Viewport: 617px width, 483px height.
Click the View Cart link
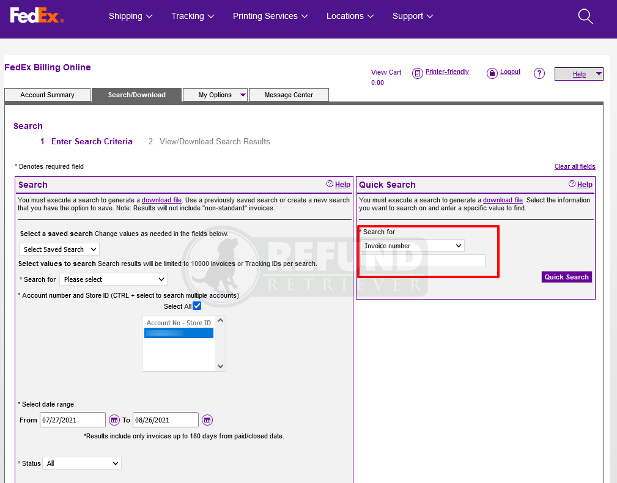386,72
